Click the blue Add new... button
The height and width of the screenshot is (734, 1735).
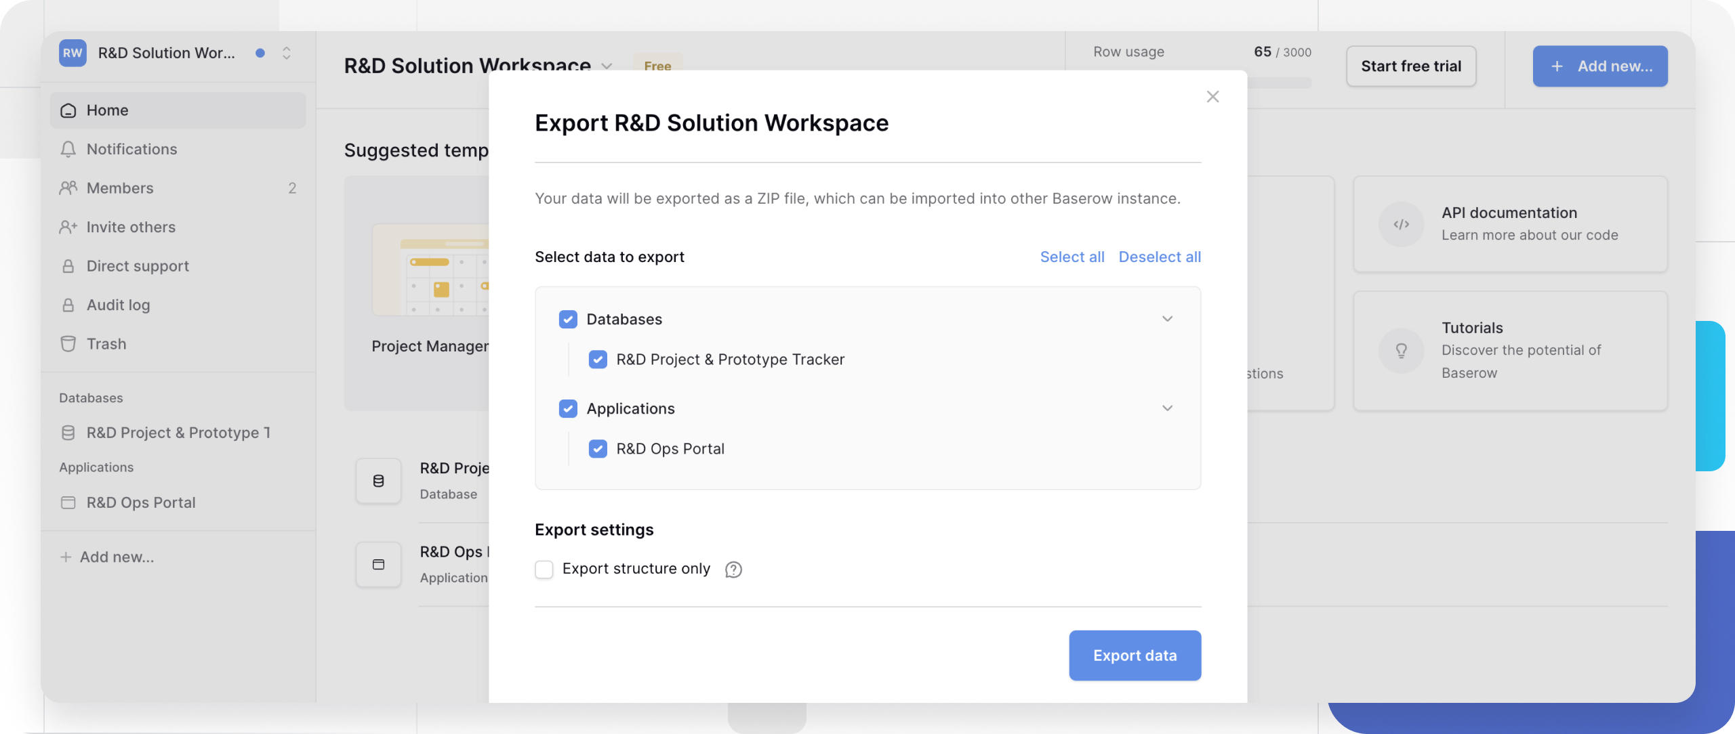pos(1600,66)
